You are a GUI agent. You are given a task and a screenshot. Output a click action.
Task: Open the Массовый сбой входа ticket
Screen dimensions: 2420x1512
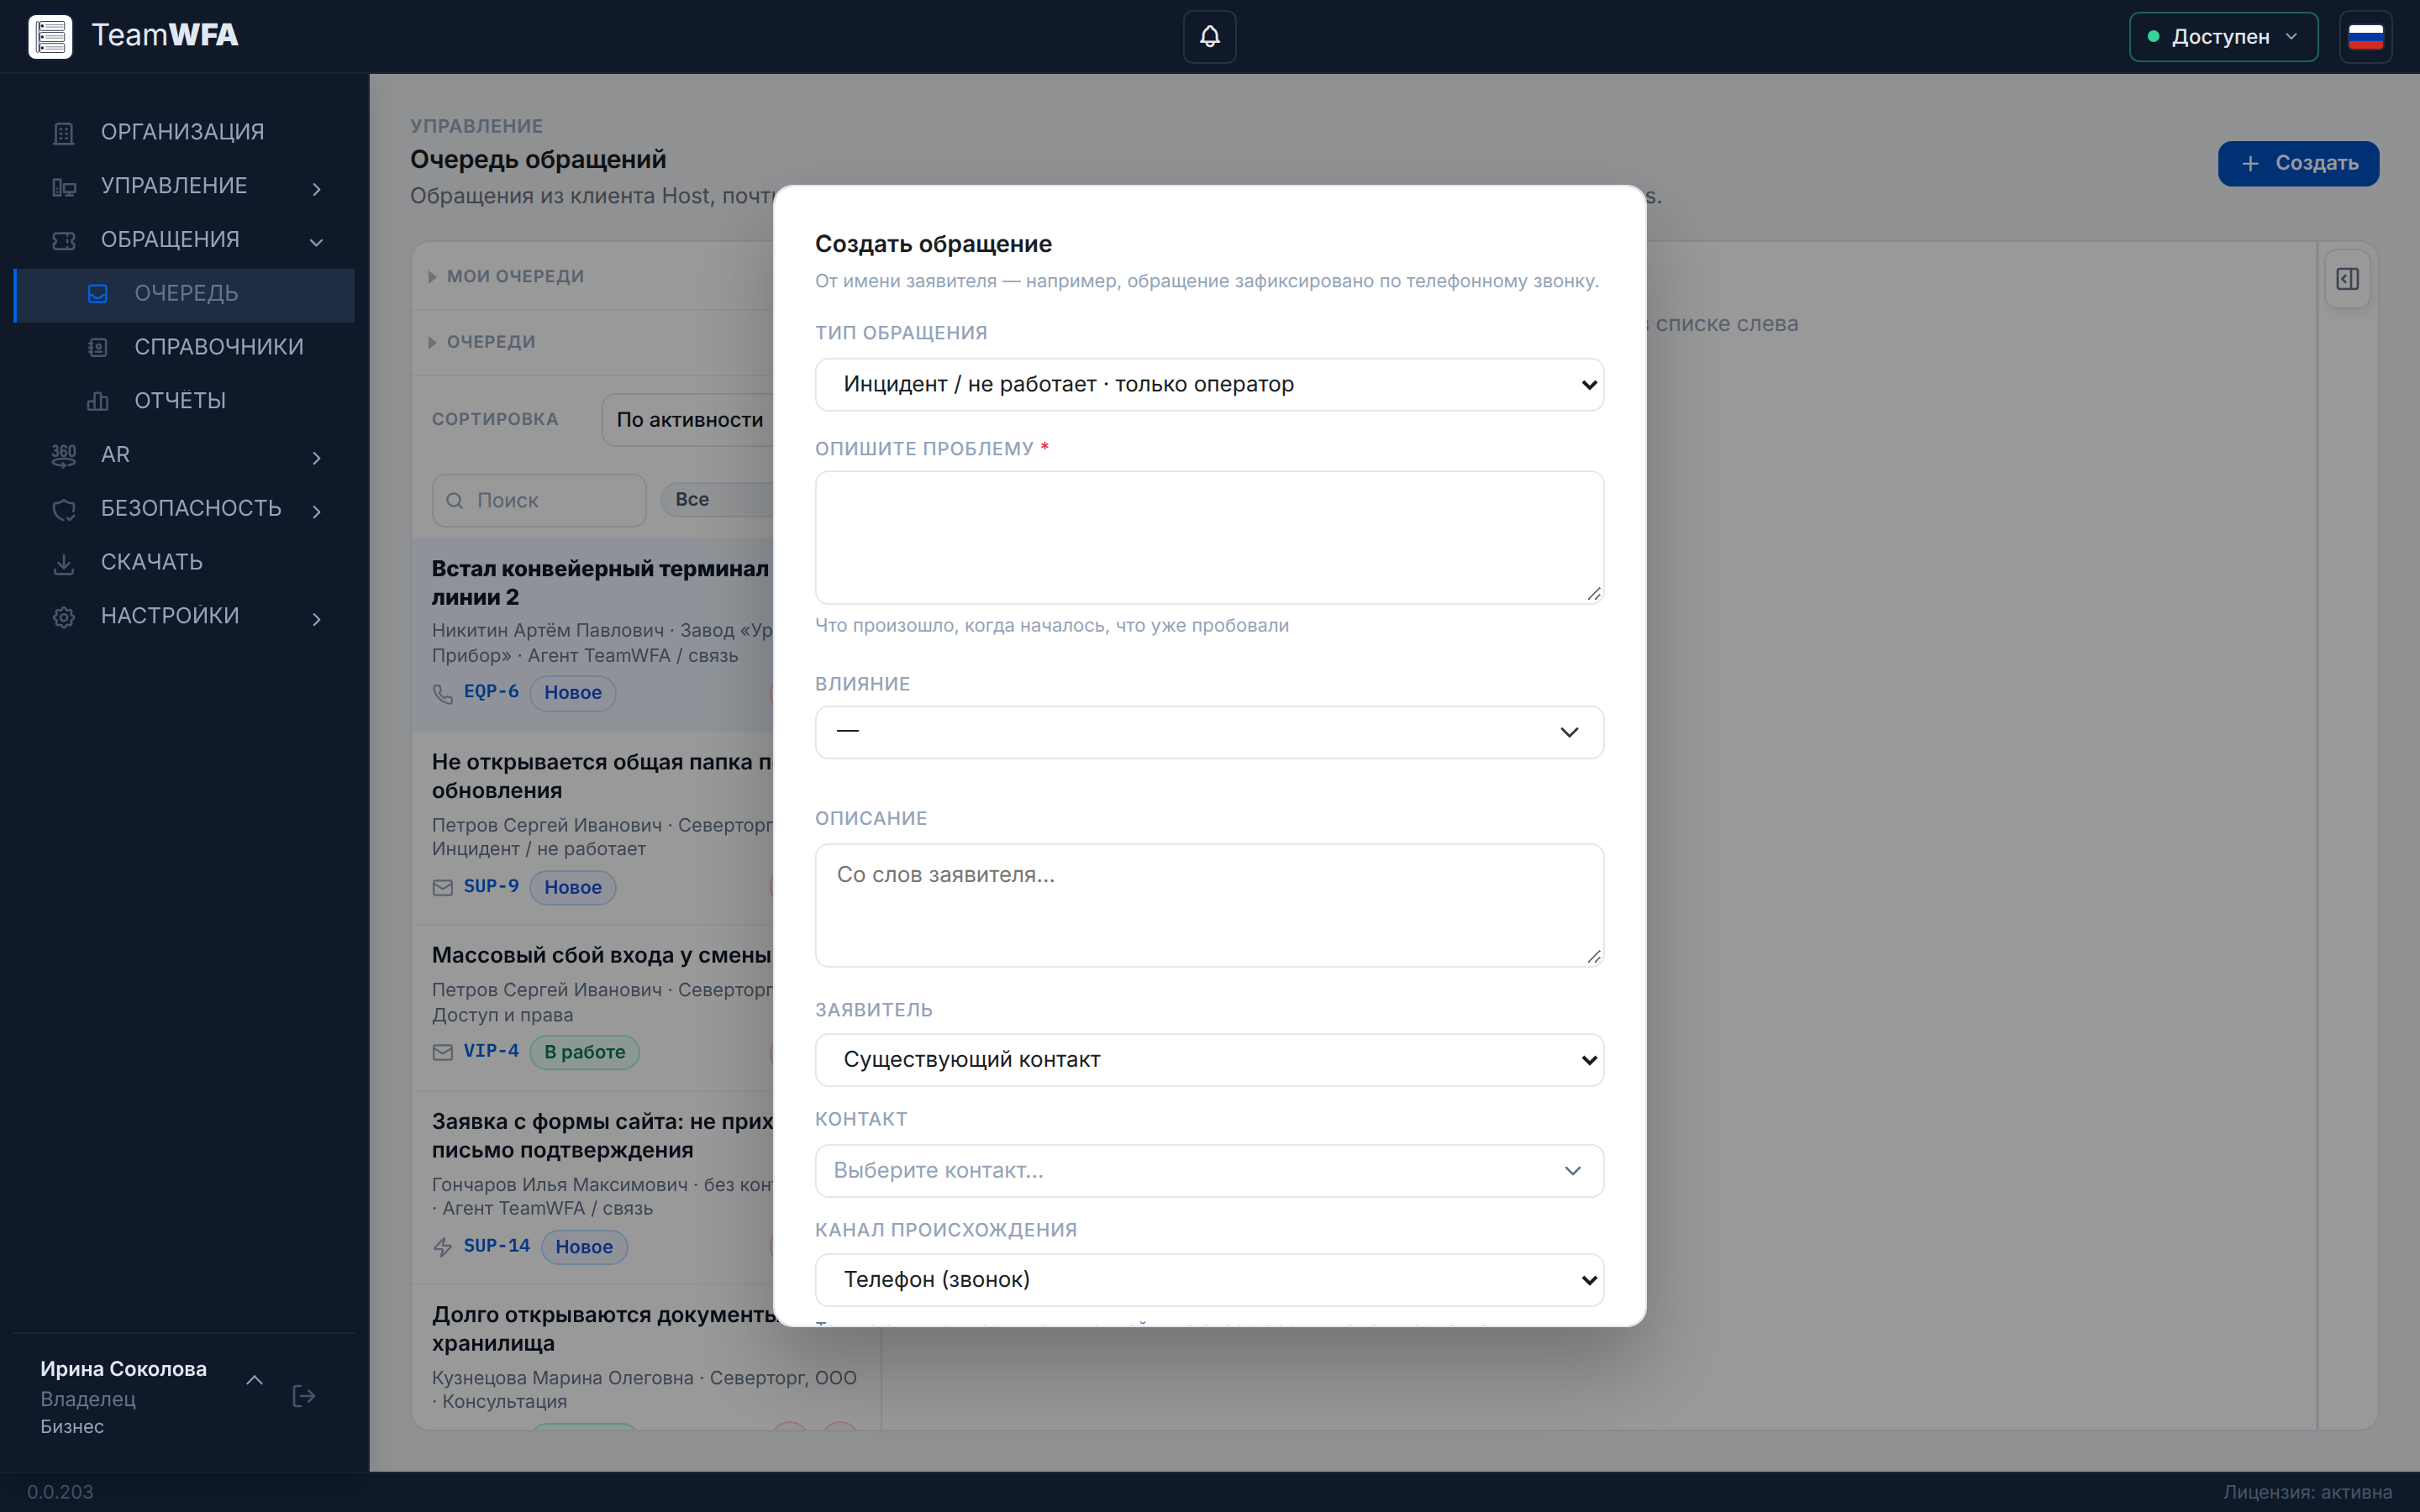pyautogui.click(x=600, y=955)
